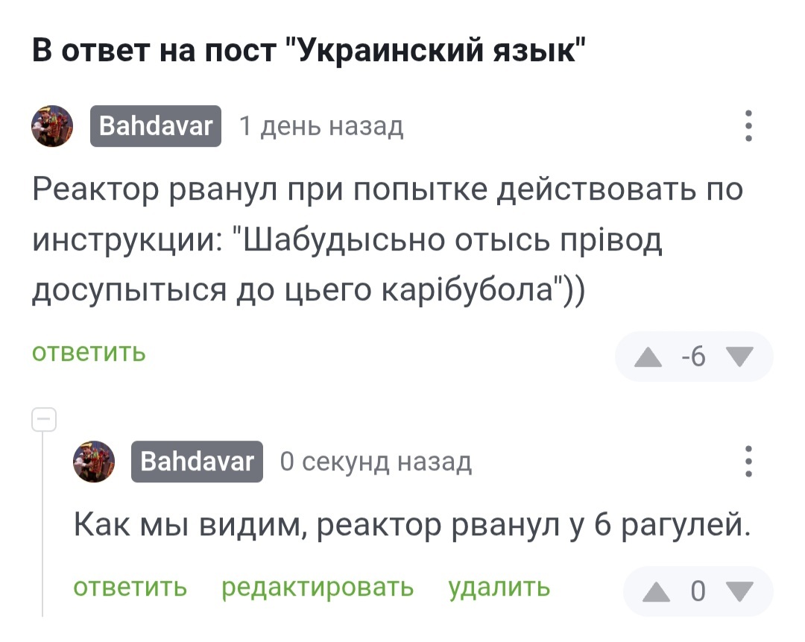Open the three-dot menu on the nested reply
The image size is (805, 642).
pos(748,462)
